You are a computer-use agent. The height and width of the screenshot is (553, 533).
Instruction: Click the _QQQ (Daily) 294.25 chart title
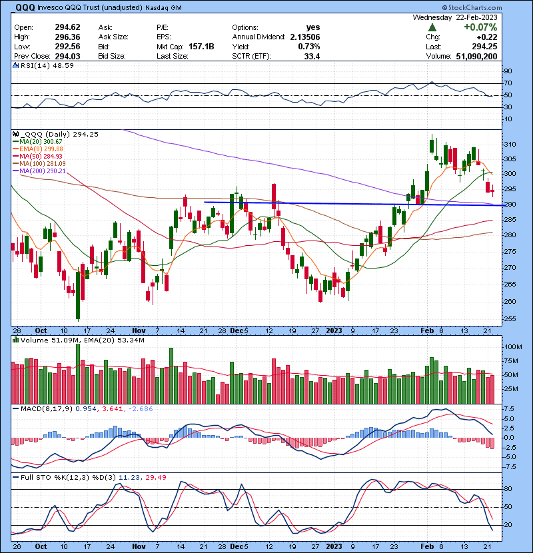coord(59,134)
